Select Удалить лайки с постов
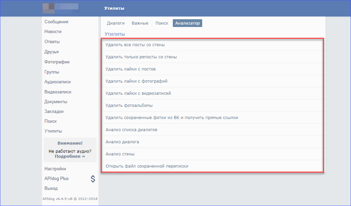The image size is (351, 206). (x=131, y=69)
